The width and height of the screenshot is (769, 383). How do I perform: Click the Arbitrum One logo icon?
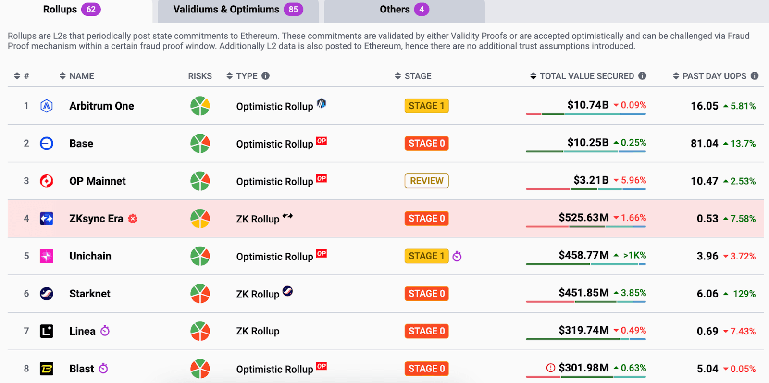point(47,106)
